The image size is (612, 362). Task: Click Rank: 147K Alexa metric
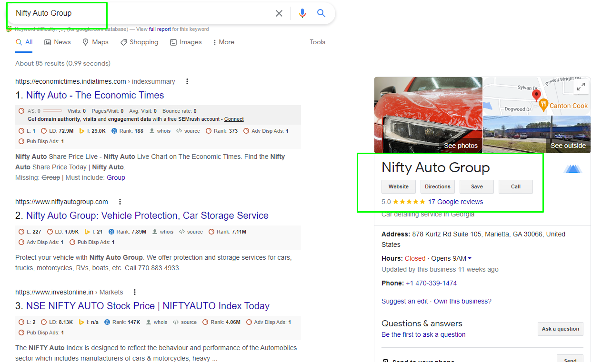point(122,322)
